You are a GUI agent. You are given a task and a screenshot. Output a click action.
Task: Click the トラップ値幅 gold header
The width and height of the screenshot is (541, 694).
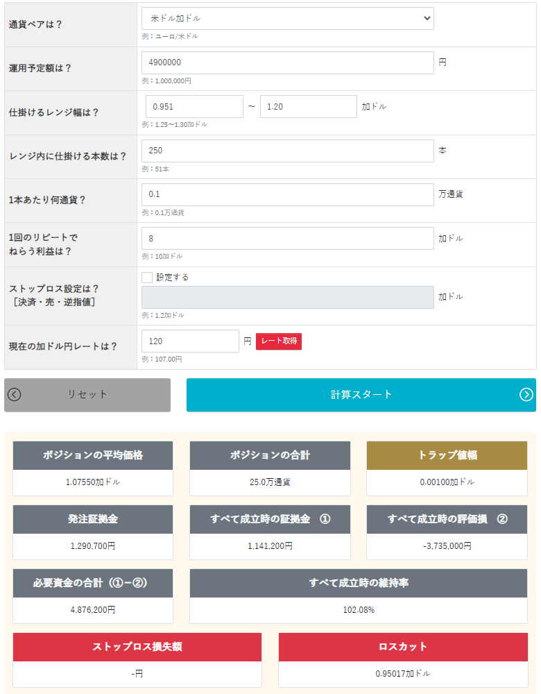(447, 455)
